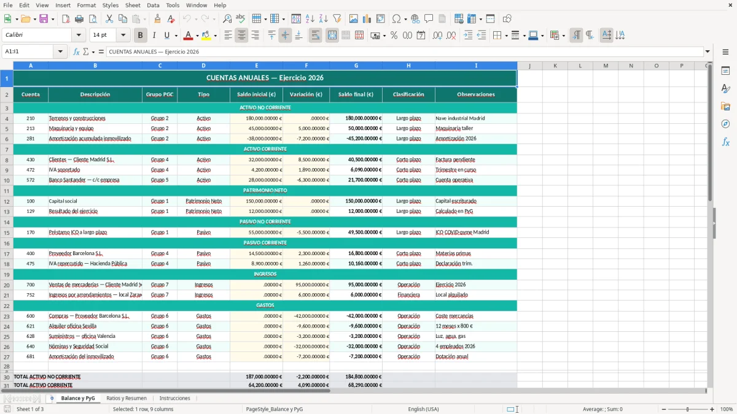Activate the Clone Formatting paintbrush
Screen dimensions: 737x414
click(x=157, y=19)
